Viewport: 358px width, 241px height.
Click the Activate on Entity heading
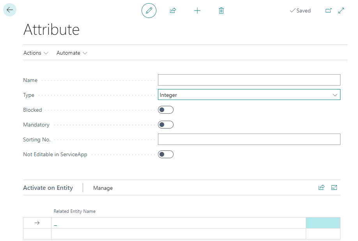tap(48, 188)
